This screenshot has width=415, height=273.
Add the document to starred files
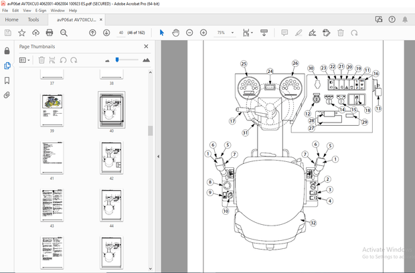[21, 33]
